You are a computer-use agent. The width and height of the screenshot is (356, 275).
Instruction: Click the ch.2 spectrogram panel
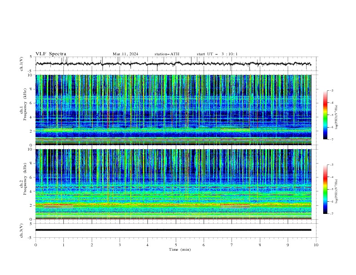click(x=174, y=184)
